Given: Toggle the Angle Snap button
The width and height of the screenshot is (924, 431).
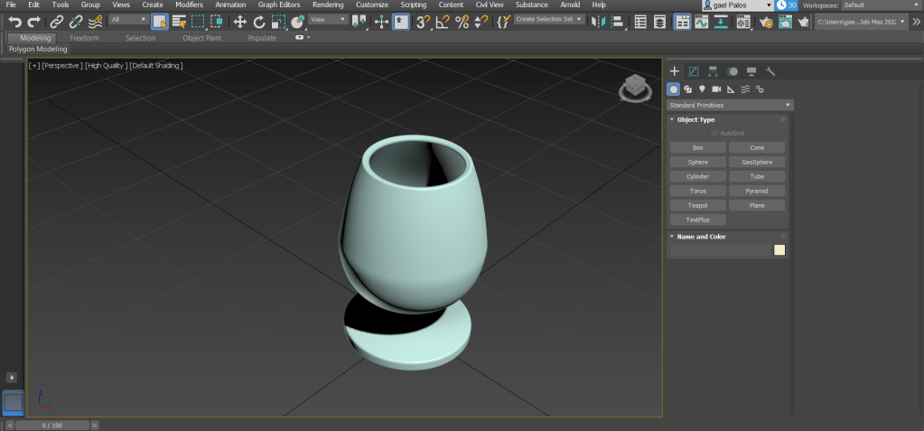Looking at the screenshot, I should pyautogui.click(x=443, y=21).
